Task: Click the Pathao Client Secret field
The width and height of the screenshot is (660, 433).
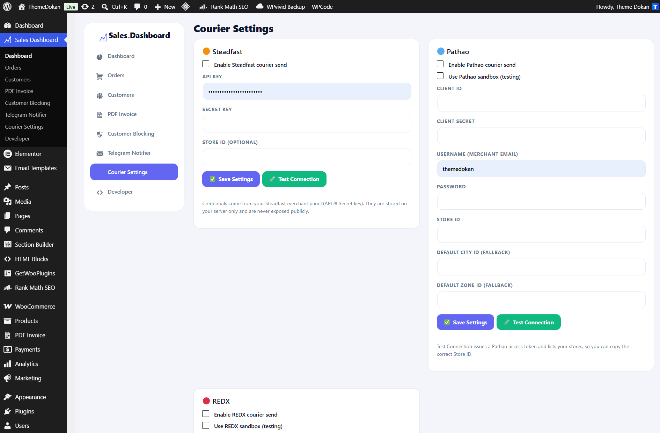Action: tap(541, 136)
